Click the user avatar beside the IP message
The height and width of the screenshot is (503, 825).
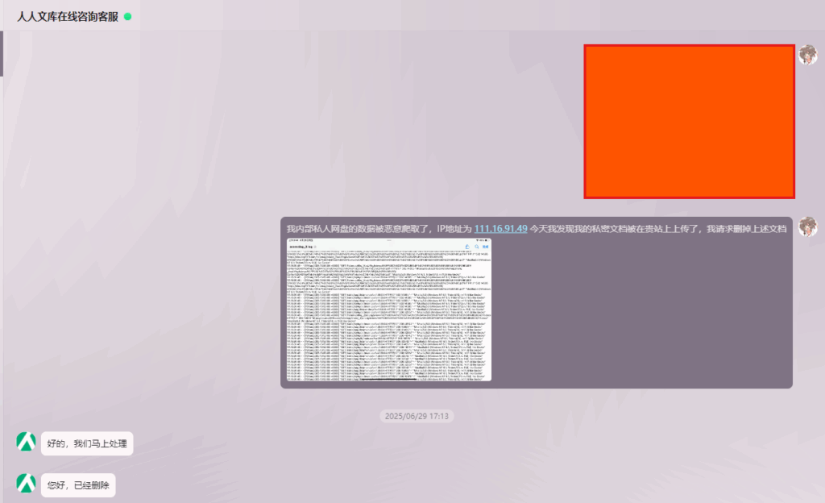(807, 227)
